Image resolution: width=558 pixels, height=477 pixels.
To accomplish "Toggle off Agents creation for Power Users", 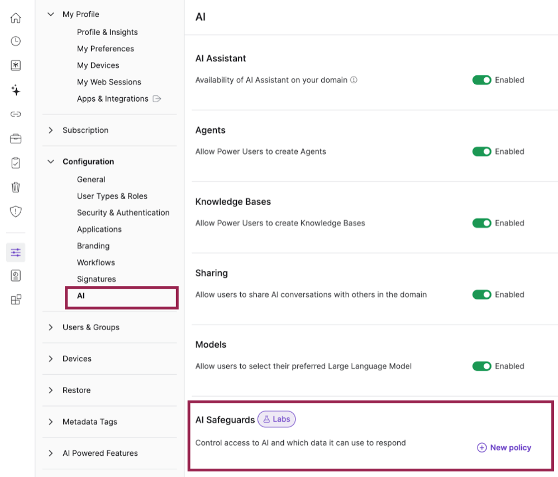I will [481, 151].
